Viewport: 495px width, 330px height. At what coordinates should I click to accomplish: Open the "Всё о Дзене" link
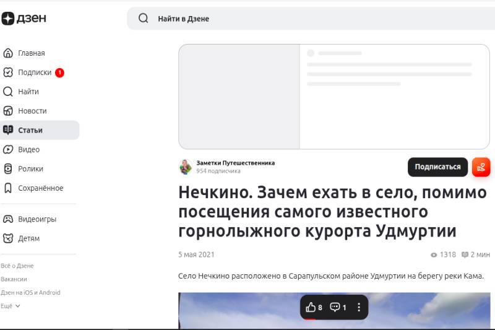[17, 266]
